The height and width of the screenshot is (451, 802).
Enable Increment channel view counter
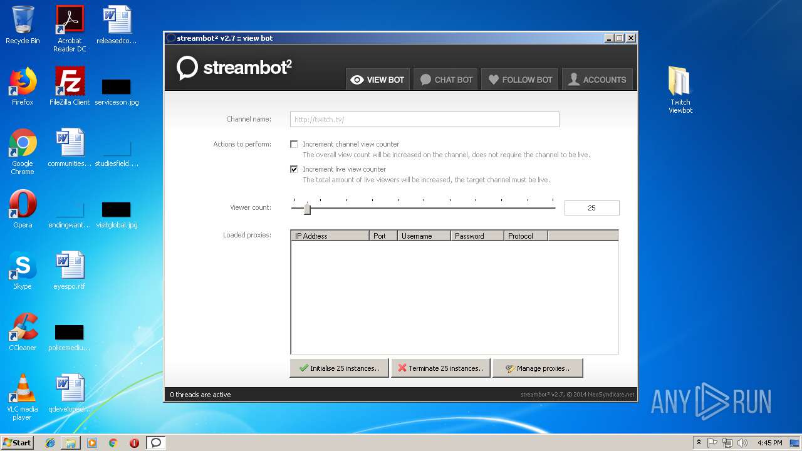coord(294,144)
